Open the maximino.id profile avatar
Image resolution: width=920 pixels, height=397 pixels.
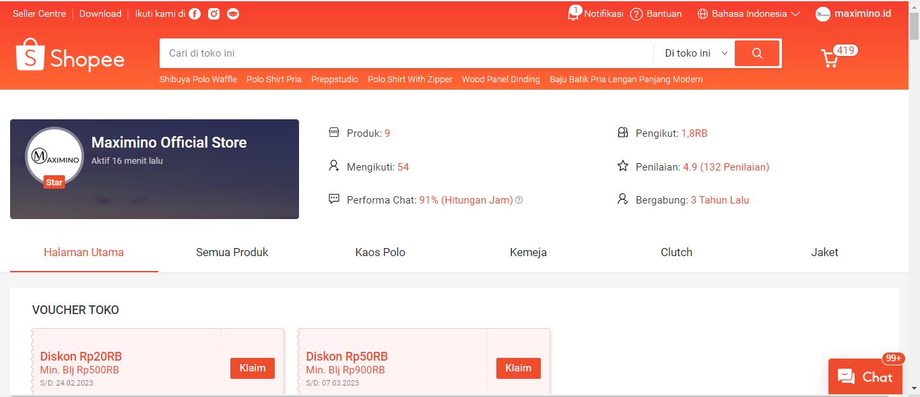click(823, 14)
